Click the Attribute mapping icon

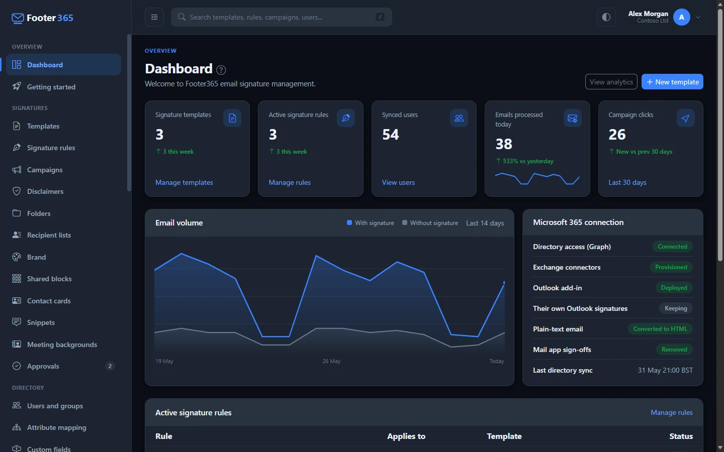(17, 427)
